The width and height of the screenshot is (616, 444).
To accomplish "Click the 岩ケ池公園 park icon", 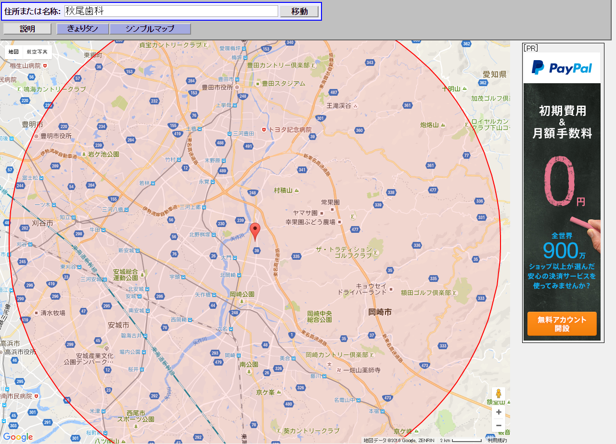I will pyautogui.click(x=84, y=154).
